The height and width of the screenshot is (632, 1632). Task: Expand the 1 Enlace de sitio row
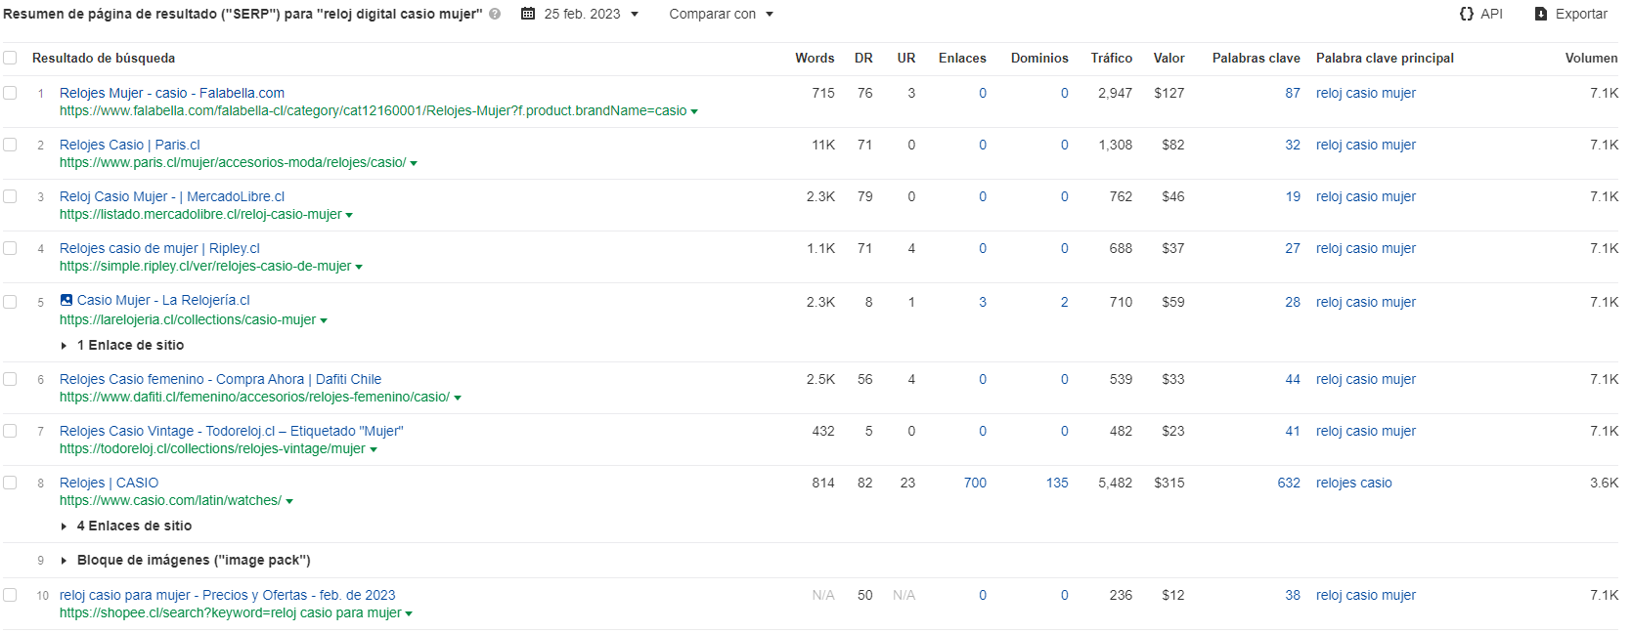pos(122,345)
